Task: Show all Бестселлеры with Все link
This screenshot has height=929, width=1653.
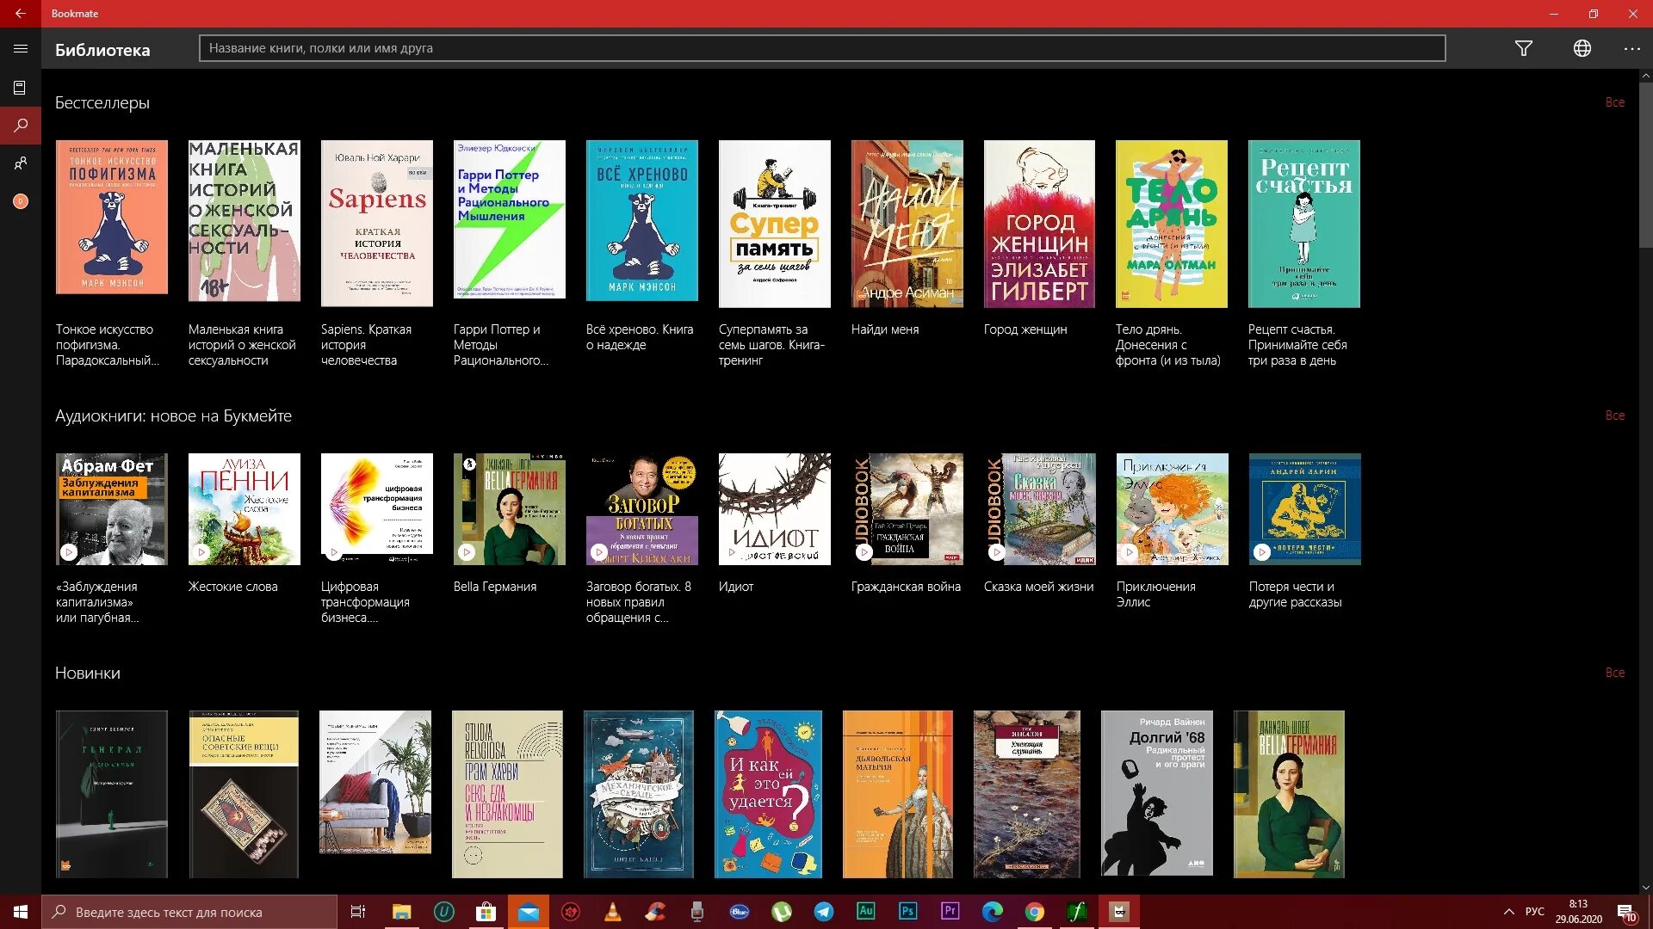Action: (1615, 102)
